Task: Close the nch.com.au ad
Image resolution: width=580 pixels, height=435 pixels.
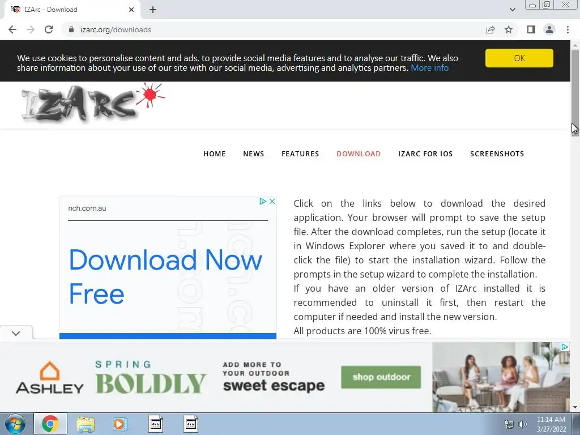Action: pos(272,201)
